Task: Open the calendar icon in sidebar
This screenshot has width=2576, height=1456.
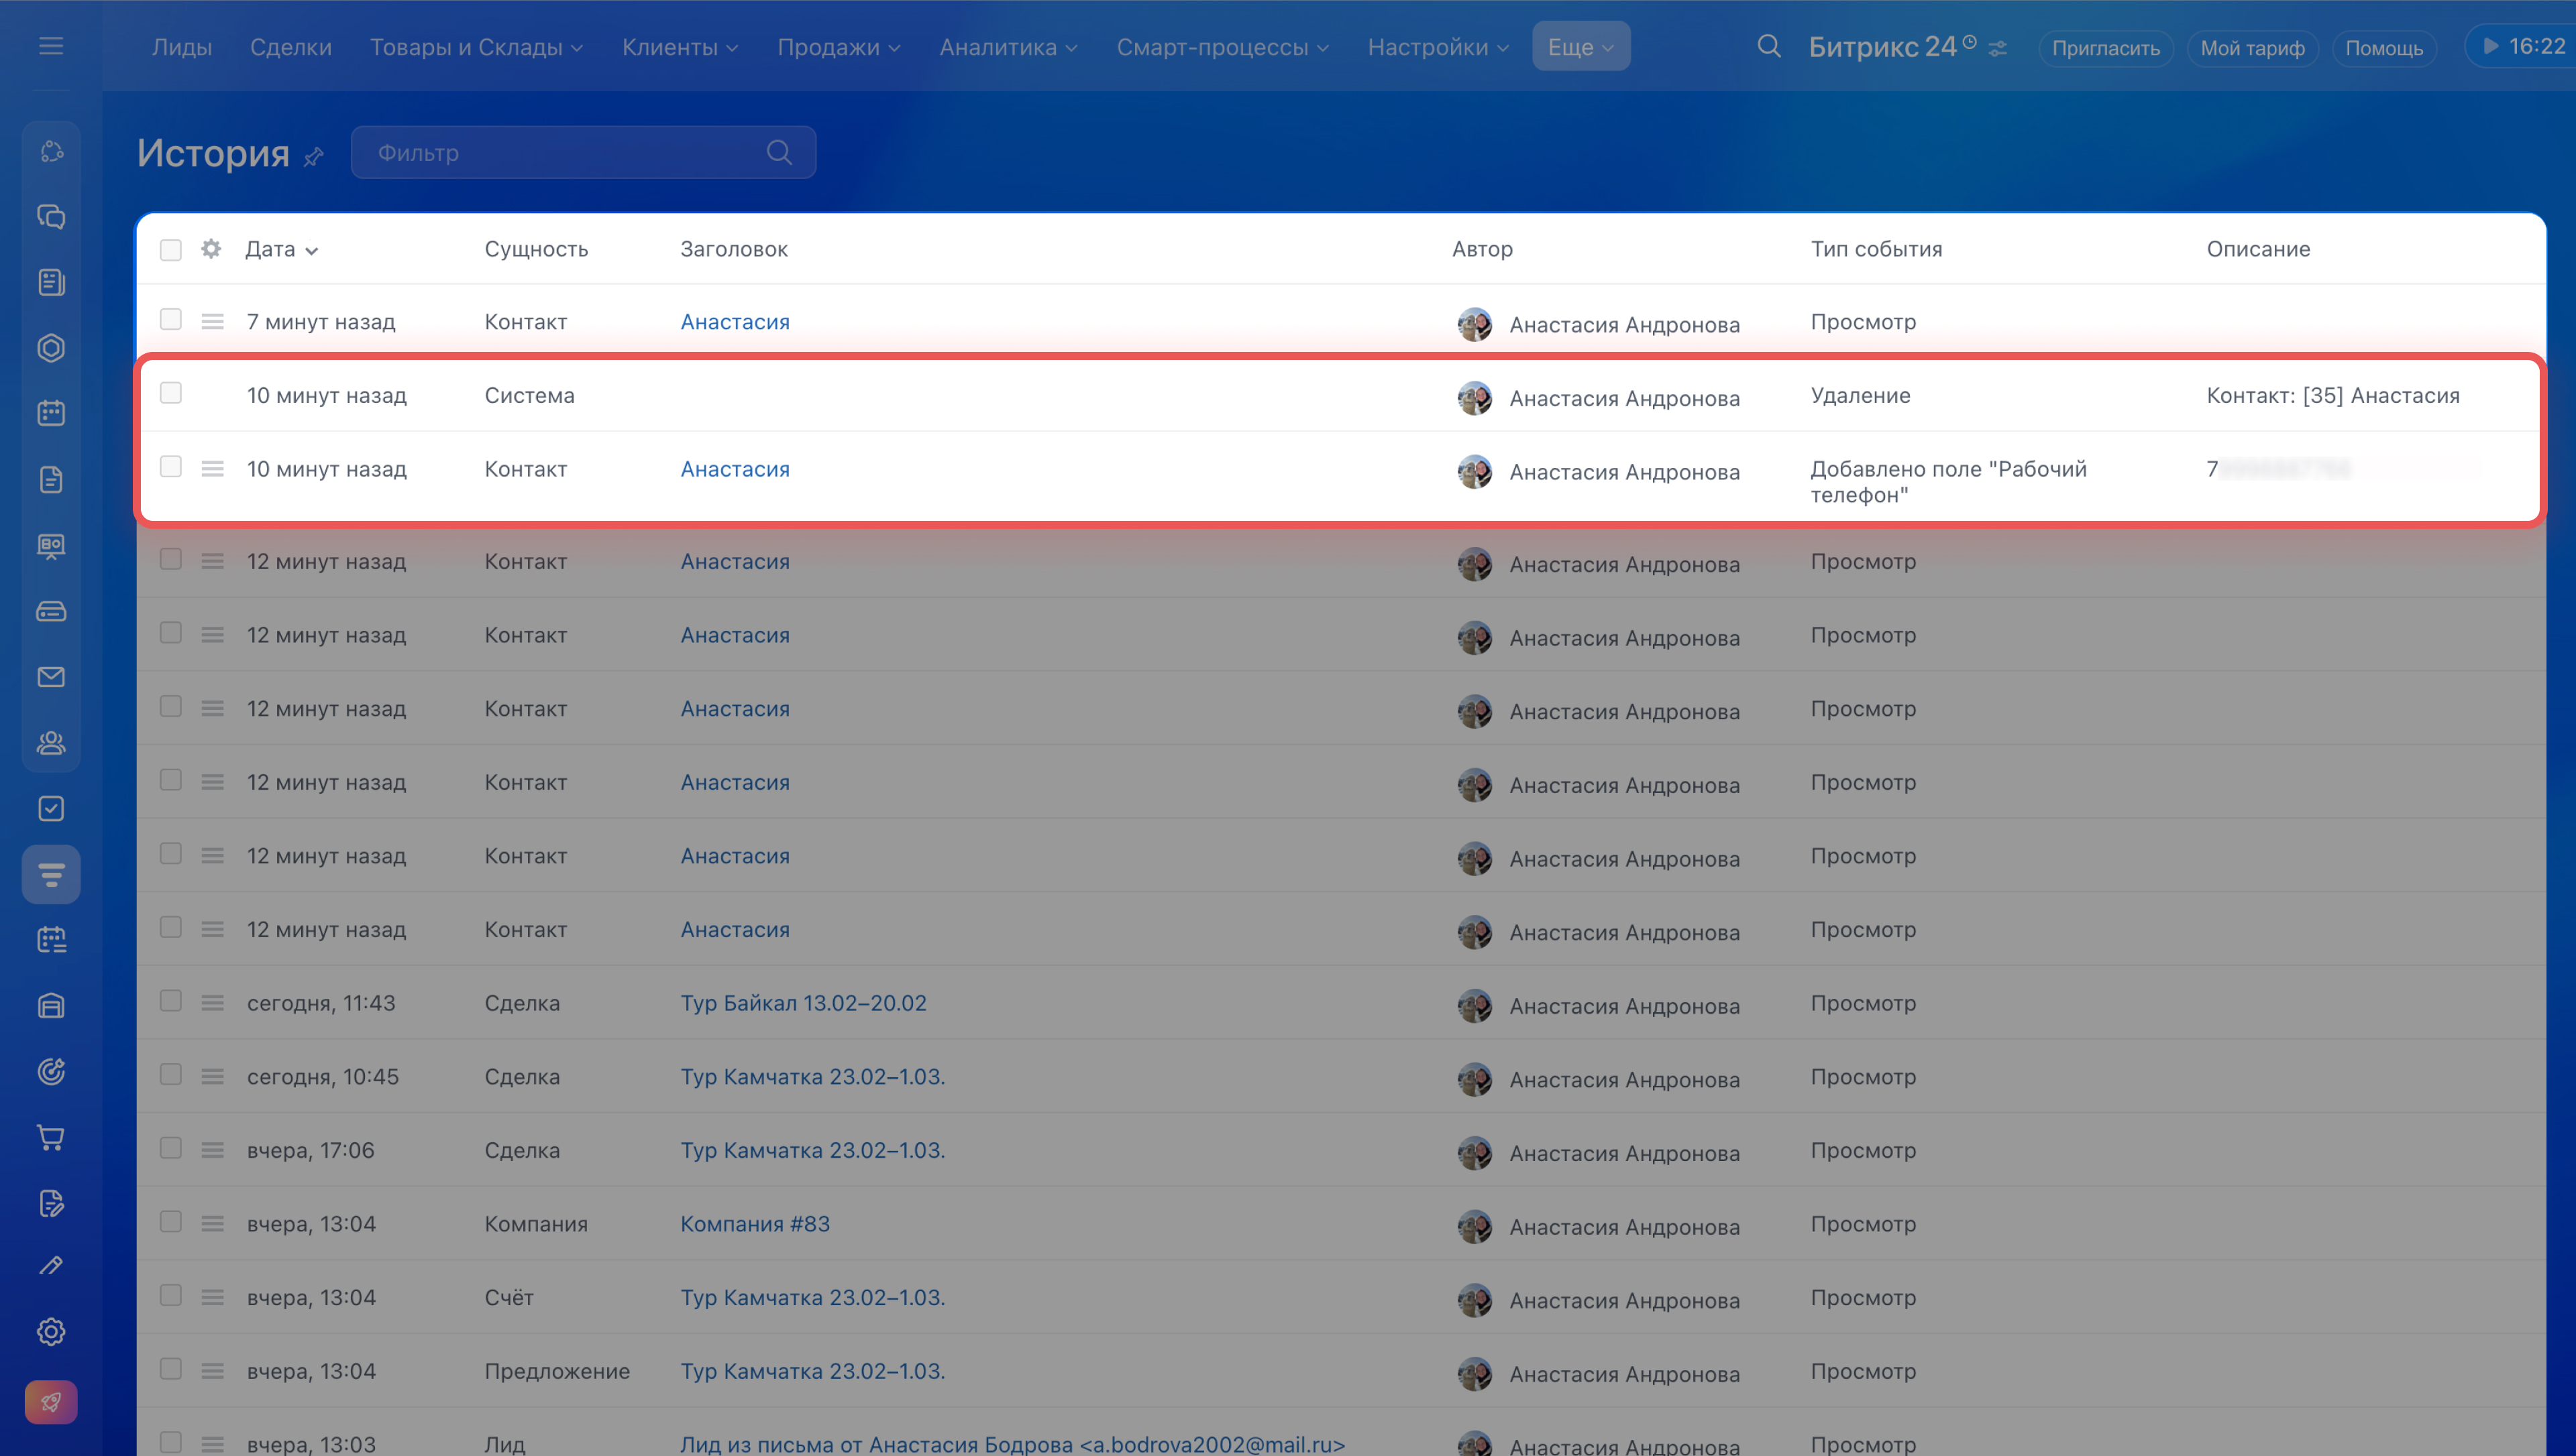Action: coord(51,413)
